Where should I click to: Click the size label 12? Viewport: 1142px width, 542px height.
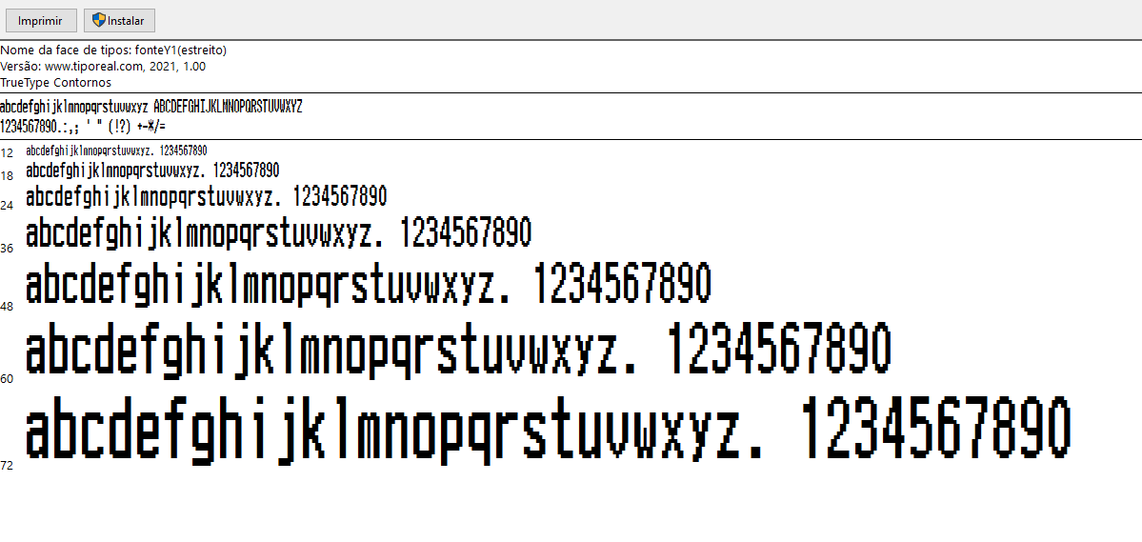[x=7, y=152]
